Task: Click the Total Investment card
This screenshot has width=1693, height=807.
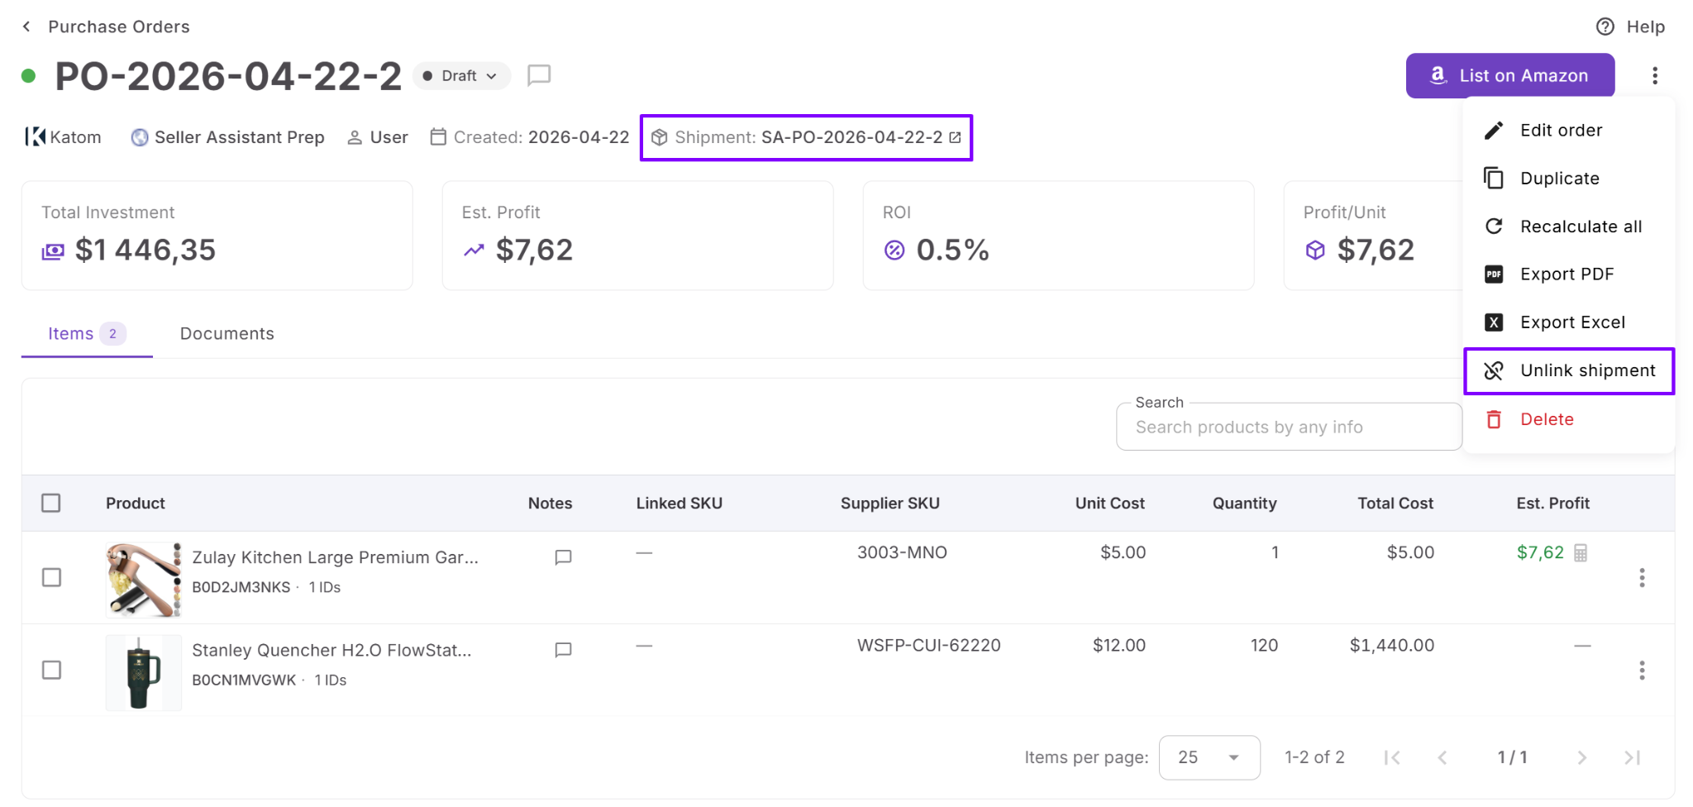Action: [x=217, y=236]
